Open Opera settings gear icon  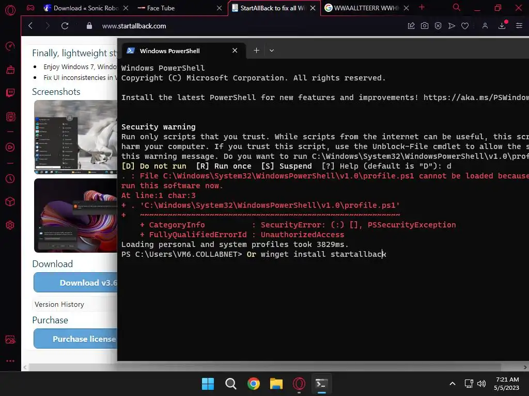(x=10, y=225)
